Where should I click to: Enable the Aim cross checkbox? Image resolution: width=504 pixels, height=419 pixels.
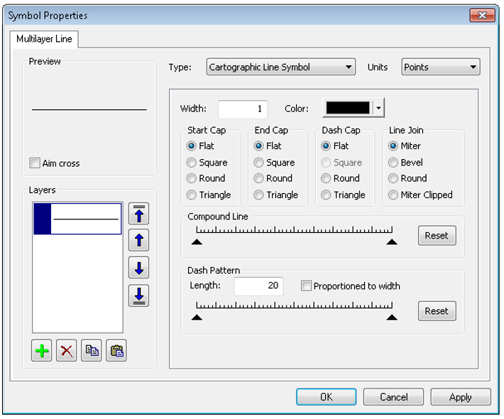coord(35,163)
